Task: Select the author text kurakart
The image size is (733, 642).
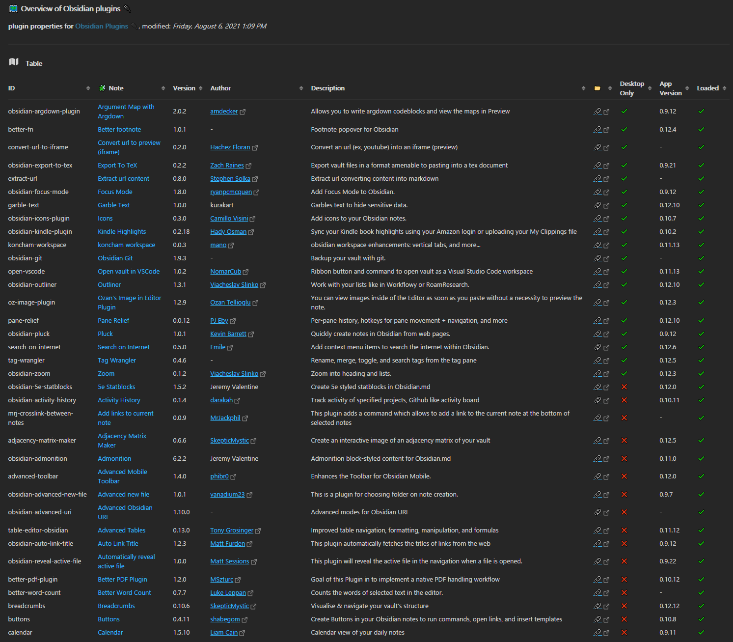Action: (222, 205)
